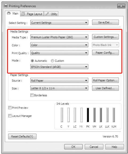Enable the Print Preview checkbox
Screen dimensions: 128x154
click(x=10, y=108)
